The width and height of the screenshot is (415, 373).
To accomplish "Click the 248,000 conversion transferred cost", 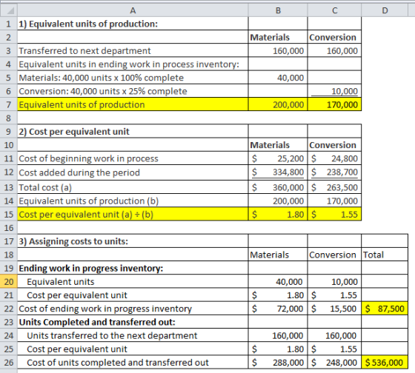I will [334, 362].
